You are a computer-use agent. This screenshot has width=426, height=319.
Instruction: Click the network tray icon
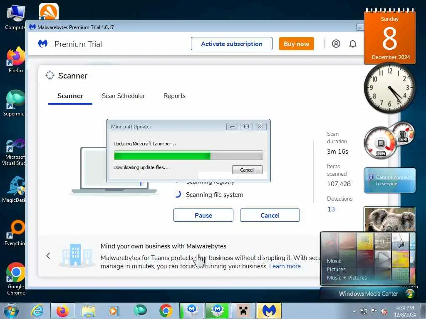364,312
